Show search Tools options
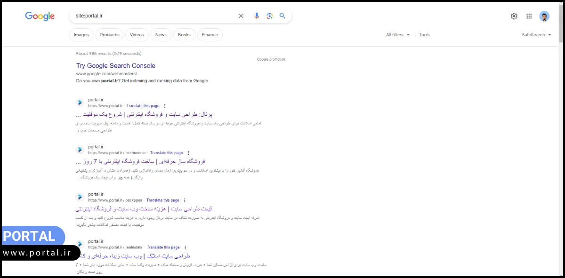 pos(424,34)
